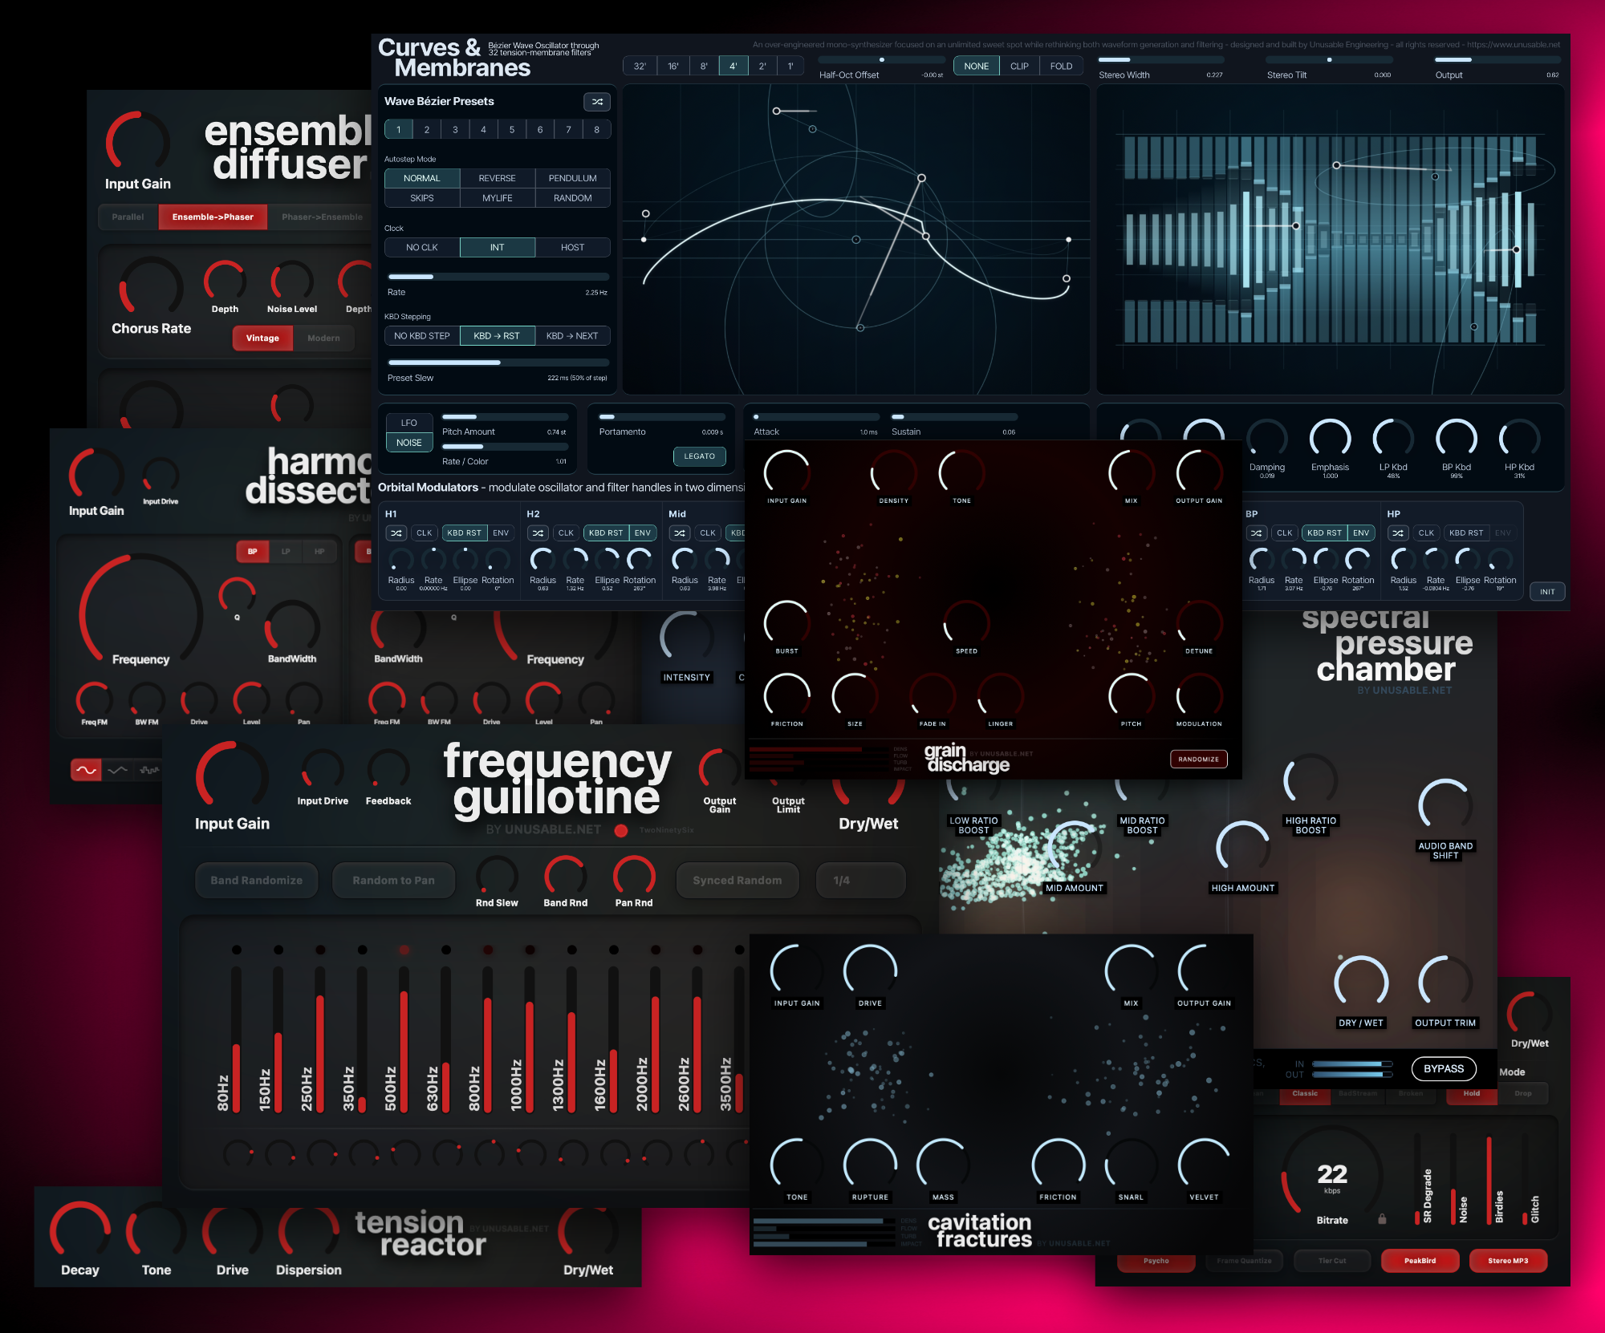Adjust the Pitch Amount slider

pos(505,417)
